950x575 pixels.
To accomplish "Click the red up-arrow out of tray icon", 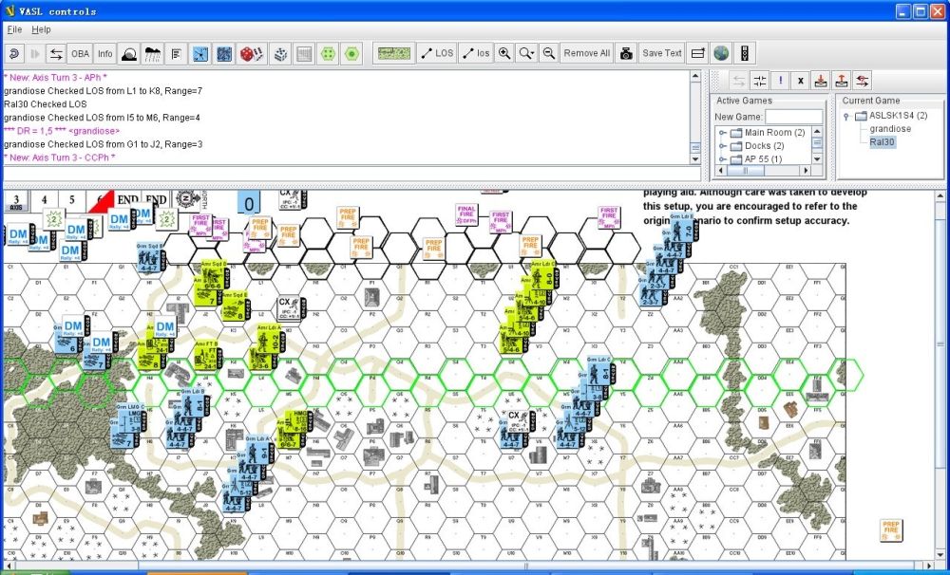I will click(842, 81).
